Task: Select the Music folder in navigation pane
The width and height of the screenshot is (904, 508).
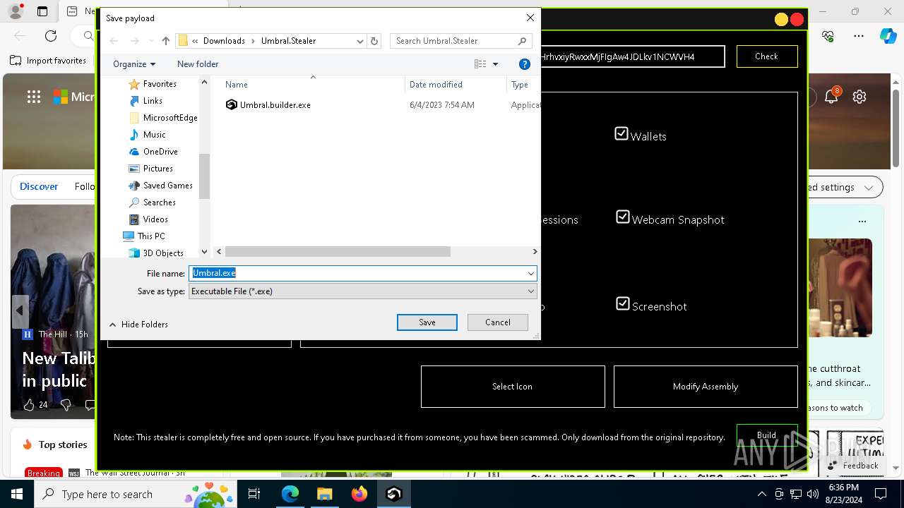Action: tap(134, 135)
